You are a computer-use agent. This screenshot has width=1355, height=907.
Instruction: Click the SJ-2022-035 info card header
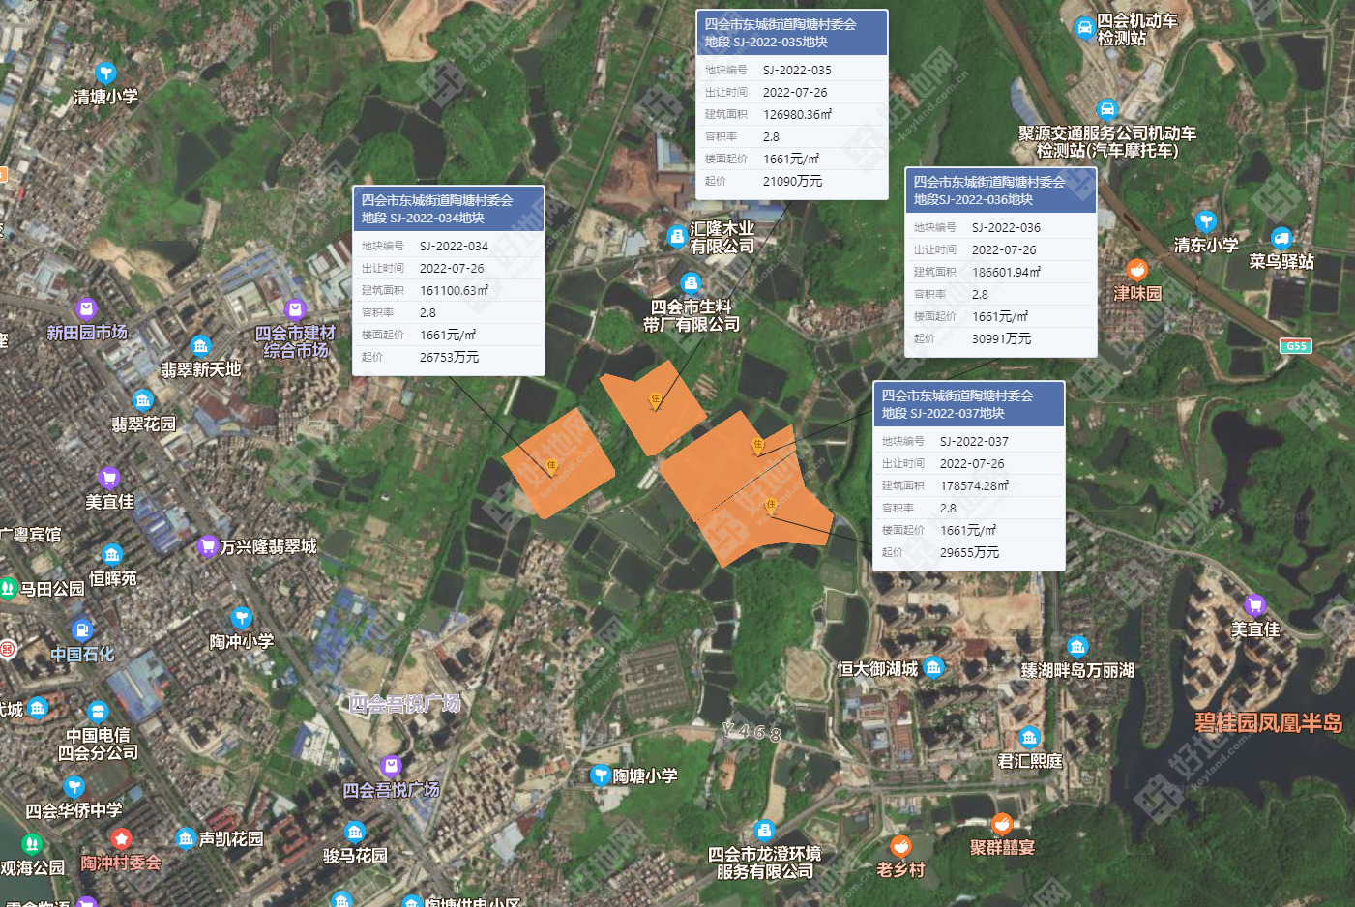[x=791, y=33]
